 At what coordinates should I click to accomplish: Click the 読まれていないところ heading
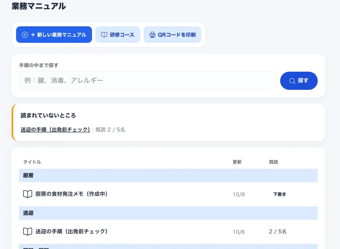coord(48,115)
